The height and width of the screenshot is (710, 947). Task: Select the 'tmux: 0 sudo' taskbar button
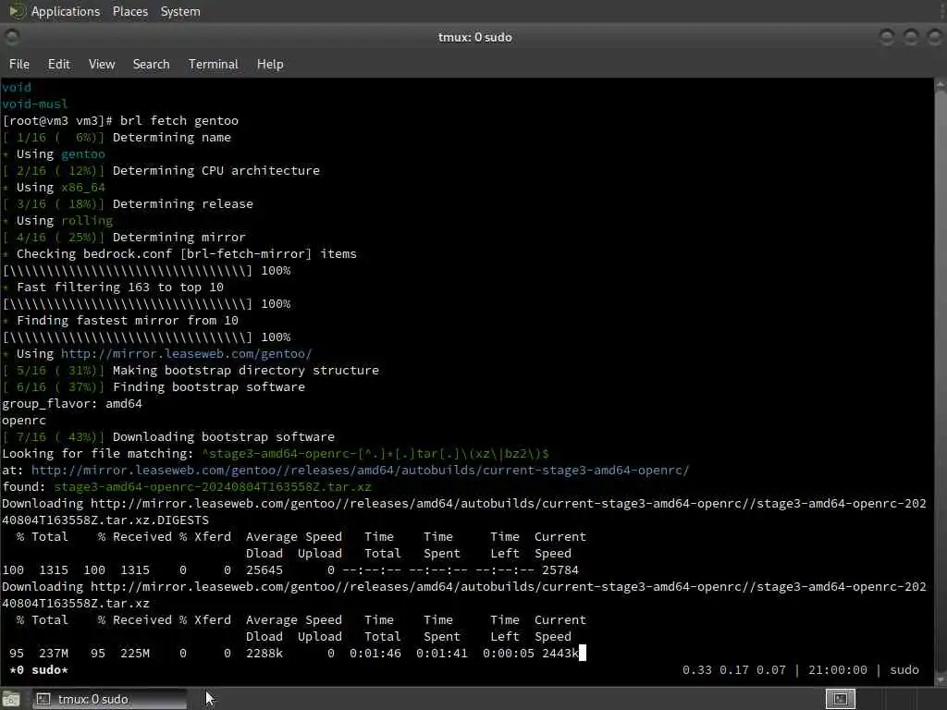click(x=109, y=699)
